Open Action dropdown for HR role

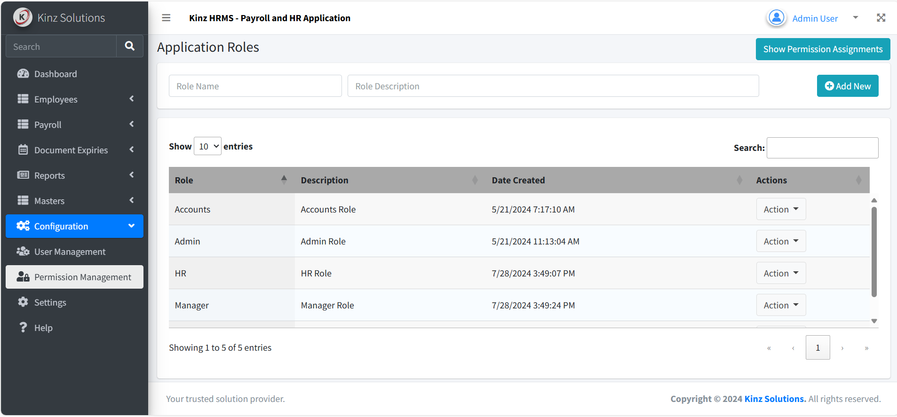click(781, 273)
